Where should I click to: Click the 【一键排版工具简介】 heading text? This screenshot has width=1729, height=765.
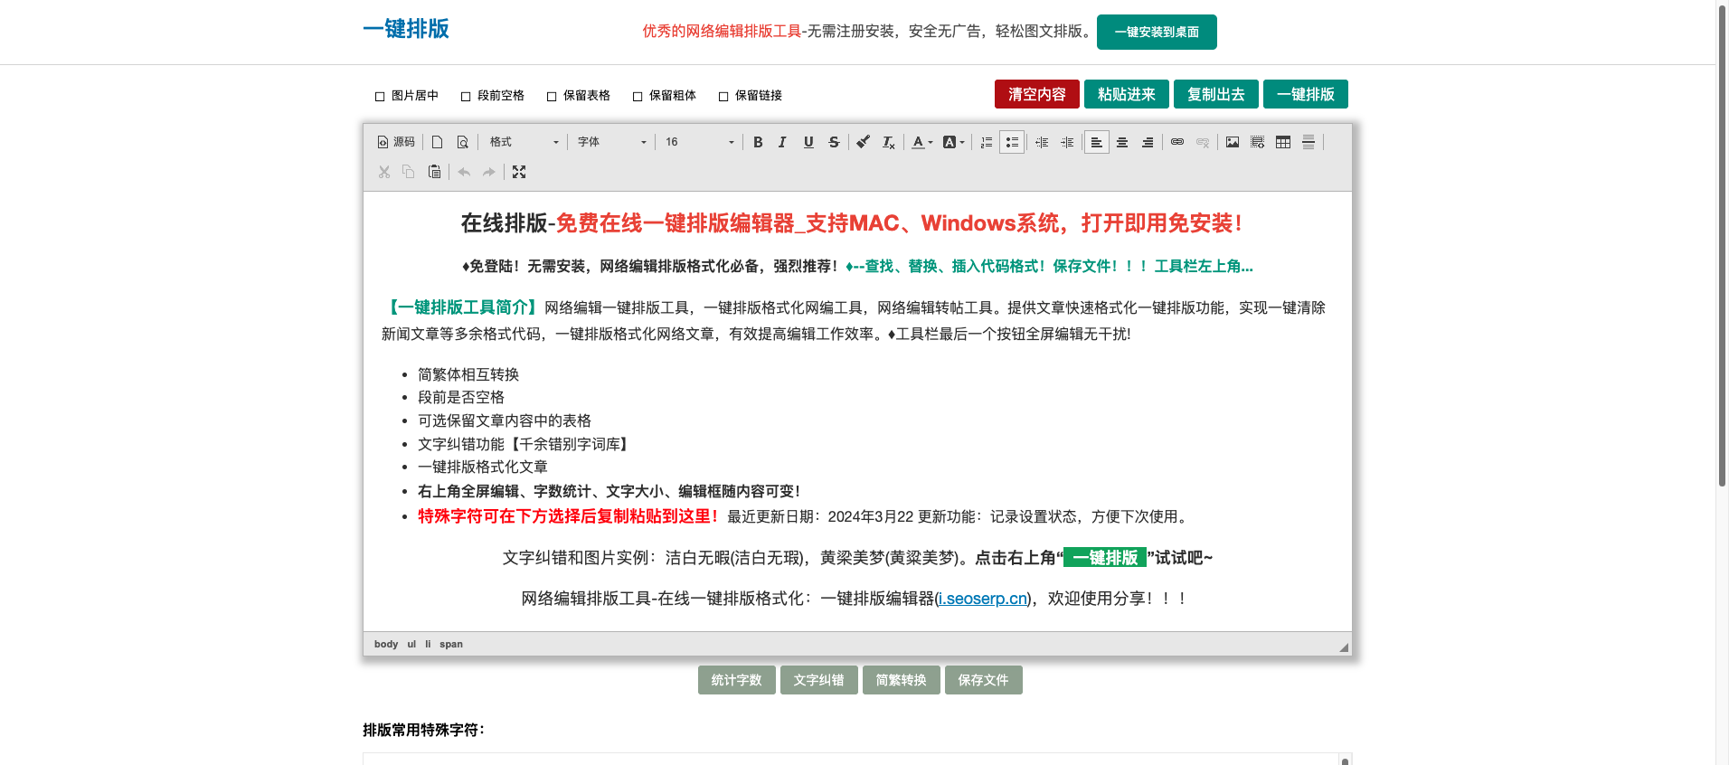463,307
